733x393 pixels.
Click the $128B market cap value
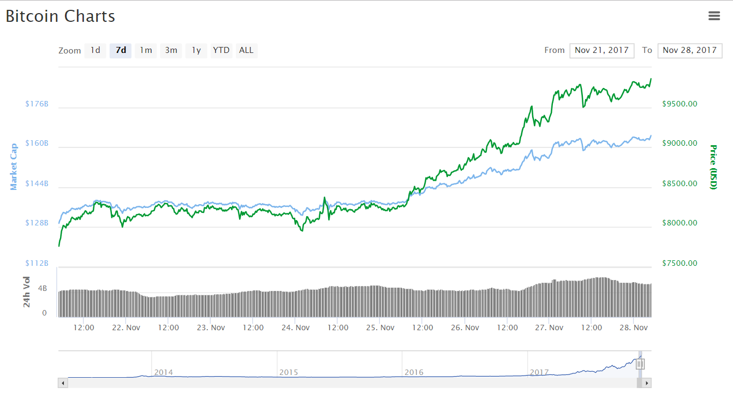(37, 223)
